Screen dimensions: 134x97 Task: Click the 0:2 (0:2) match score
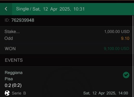13,85
